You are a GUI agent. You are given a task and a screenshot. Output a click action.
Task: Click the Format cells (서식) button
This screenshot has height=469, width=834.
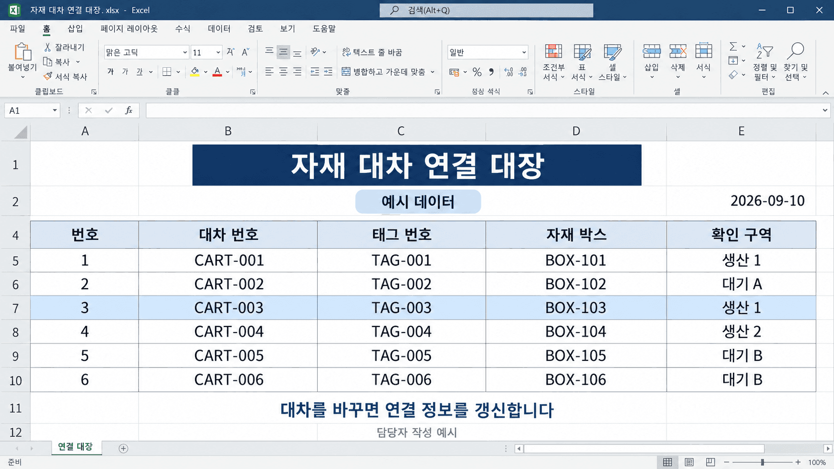703,61
